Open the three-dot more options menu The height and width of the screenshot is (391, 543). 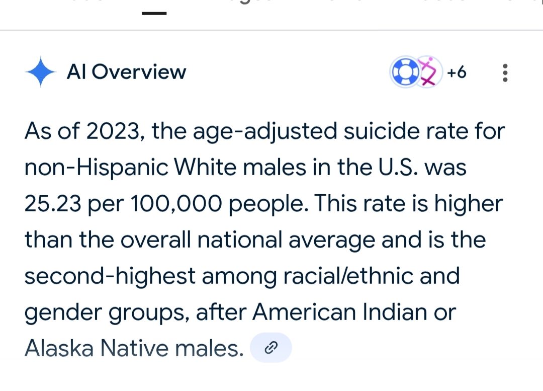click(505, 73)
